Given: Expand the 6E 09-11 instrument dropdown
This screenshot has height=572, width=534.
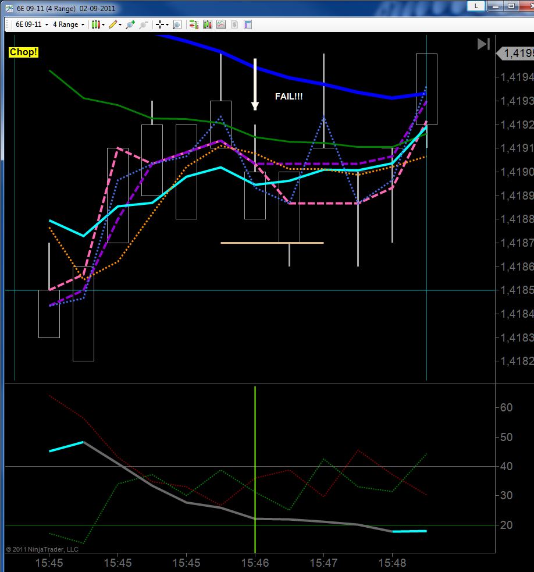Looking at the screenshot, I should click(47, 25).
